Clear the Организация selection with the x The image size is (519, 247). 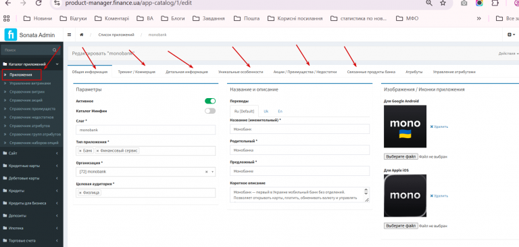(x=207, y=172)
